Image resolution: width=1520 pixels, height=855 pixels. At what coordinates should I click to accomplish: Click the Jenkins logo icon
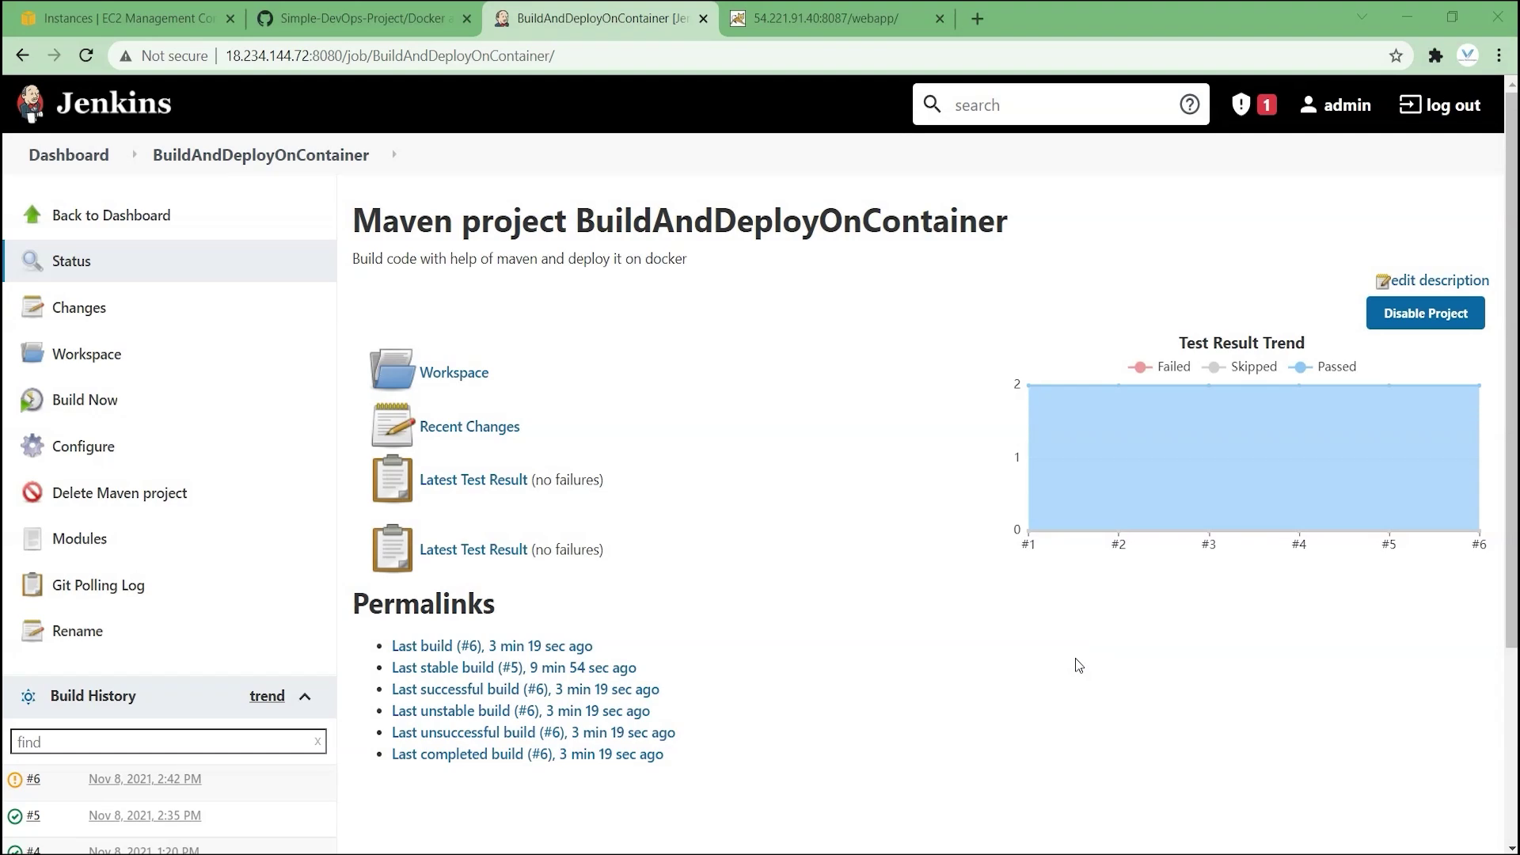pyautogui.click(x=31, y=104)
